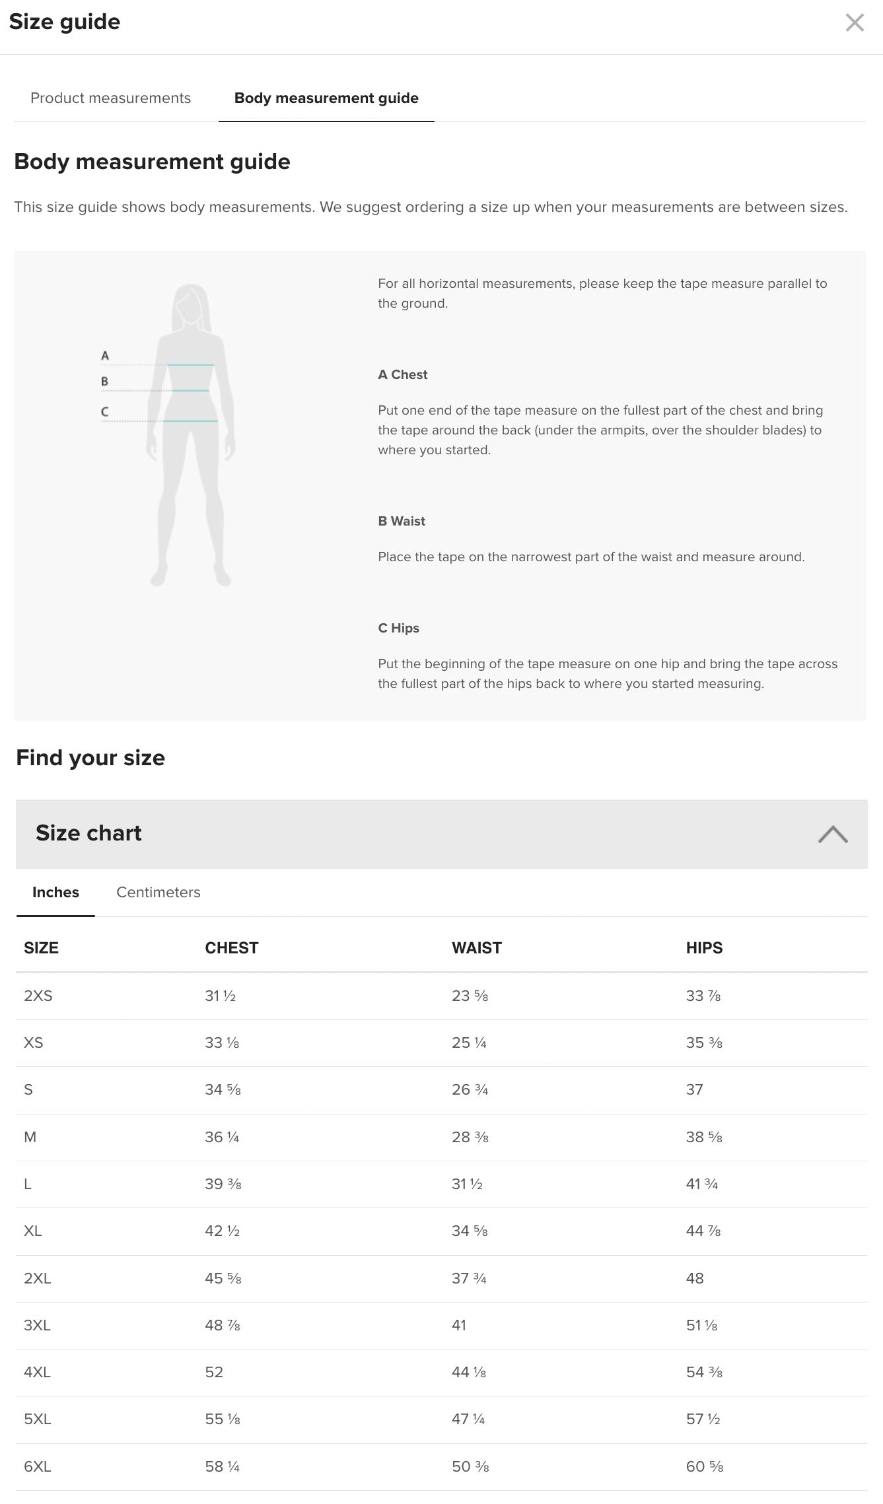The height and width of the screenshot is (1504, 883).
Task: Click the Find your size heading
Action: click(90, 757)
